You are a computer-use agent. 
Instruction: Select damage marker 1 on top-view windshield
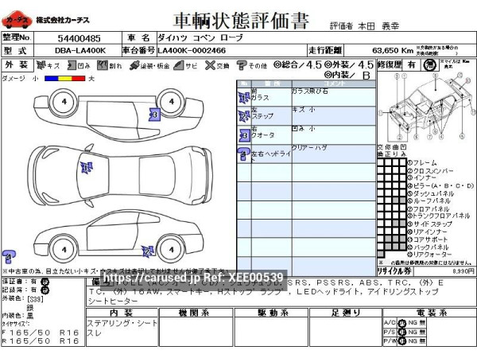point(87,168)
